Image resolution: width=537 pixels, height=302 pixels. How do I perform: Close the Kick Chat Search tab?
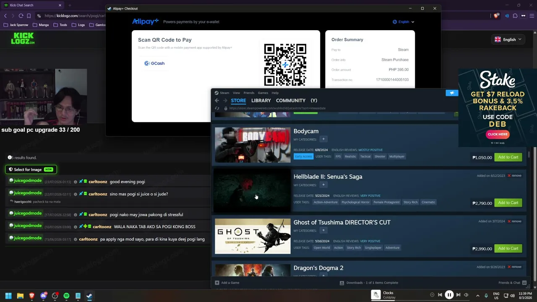[60, 5]
